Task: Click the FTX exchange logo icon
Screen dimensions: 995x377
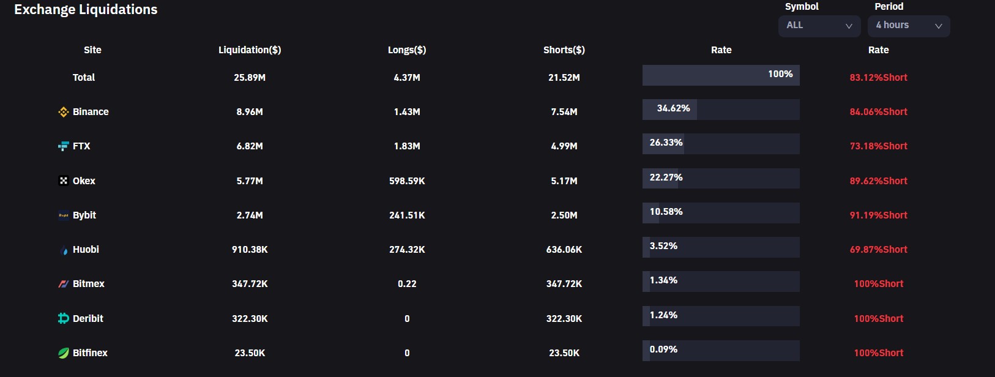Action: (63, 146)
